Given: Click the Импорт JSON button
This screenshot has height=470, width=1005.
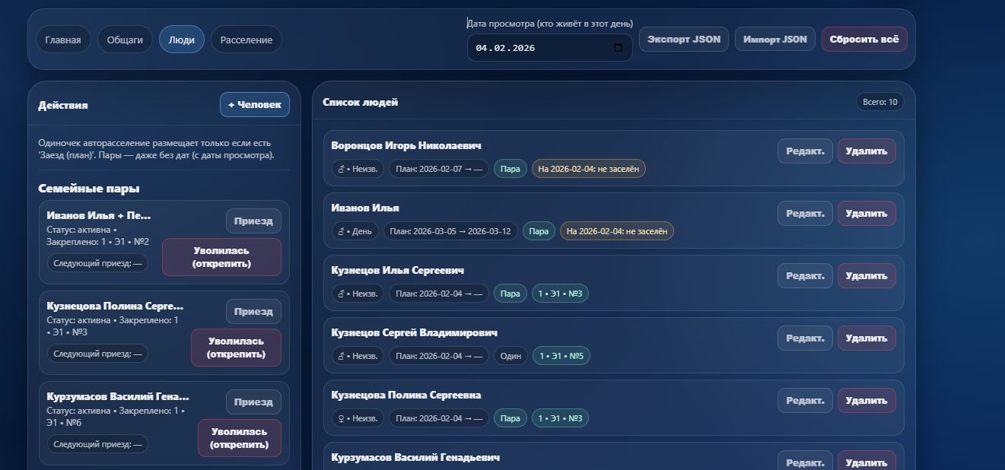Looking at the screenshot, I should [774, 40].
